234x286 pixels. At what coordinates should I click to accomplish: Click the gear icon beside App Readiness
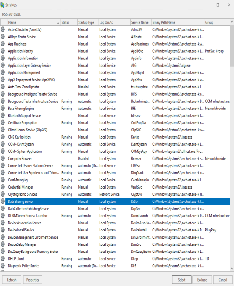[x=3, y=44]
